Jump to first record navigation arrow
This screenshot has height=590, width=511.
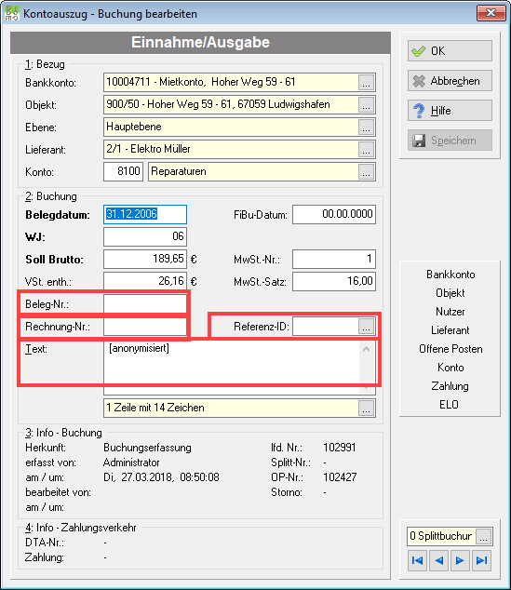point(417,560)
